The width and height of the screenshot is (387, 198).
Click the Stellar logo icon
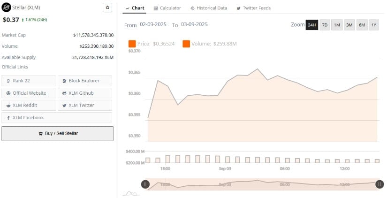(6, 8)
